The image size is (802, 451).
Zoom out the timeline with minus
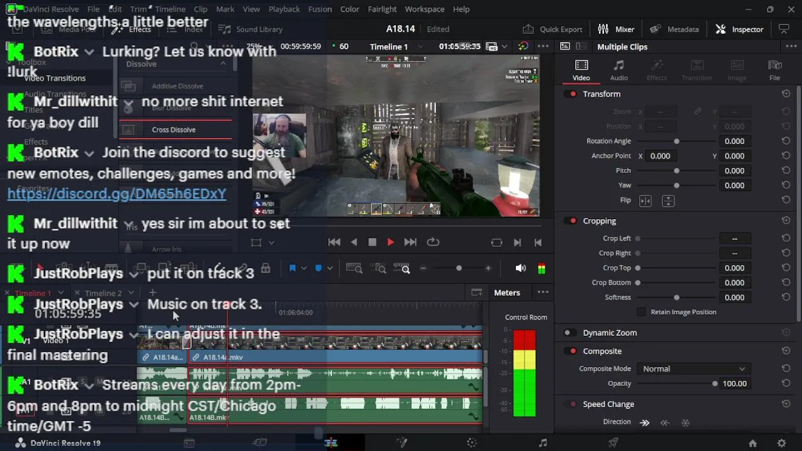click(x=423, y=269)
